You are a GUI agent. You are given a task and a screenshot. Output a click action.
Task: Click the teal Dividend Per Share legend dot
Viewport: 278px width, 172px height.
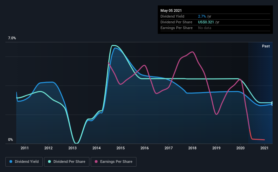49,162
